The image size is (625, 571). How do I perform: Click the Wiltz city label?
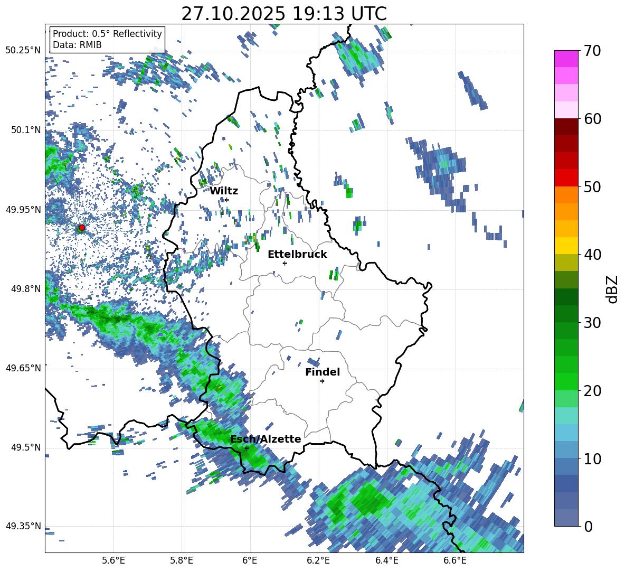click(x=224, y=191)
